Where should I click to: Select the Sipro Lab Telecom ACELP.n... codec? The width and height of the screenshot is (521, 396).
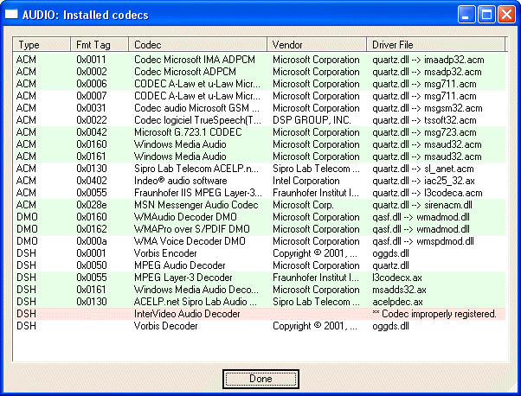(x=260, y=169)
